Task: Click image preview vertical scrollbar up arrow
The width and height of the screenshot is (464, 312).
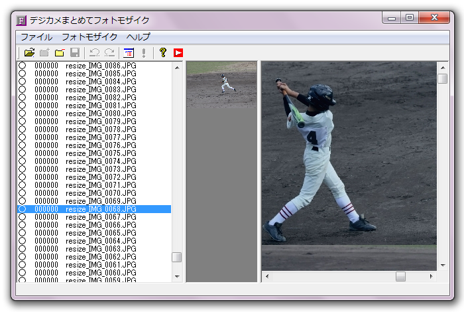Action: tap(443, 68)
